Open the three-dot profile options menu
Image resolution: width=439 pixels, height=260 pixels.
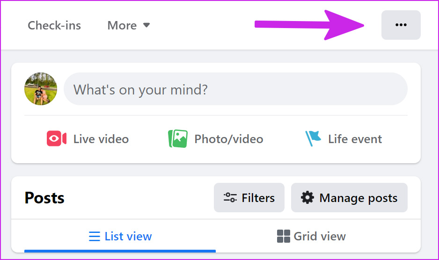(401, 25)
